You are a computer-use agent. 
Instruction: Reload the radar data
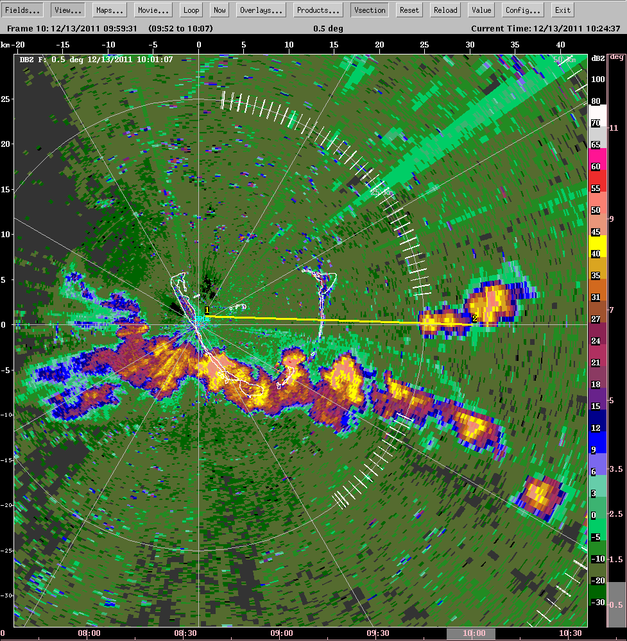[x=445, y=10]
